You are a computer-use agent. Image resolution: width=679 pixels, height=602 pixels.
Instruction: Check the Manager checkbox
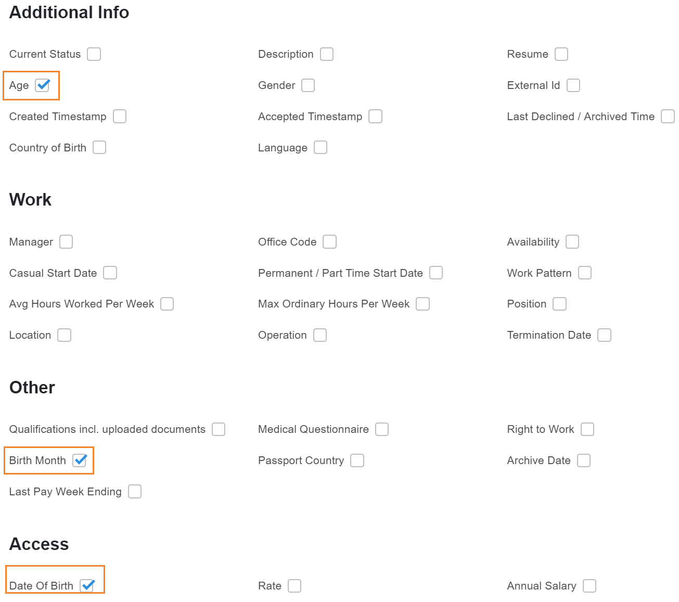pyautogui.click(x=66, y=242)
